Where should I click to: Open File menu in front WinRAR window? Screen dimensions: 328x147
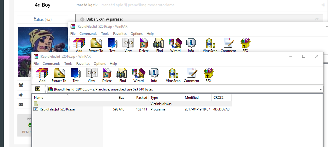[x=36, y=64]
